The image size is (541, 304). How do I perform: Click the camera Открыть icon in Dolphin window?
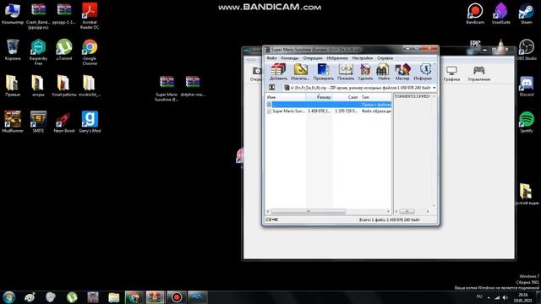point(256,73)
